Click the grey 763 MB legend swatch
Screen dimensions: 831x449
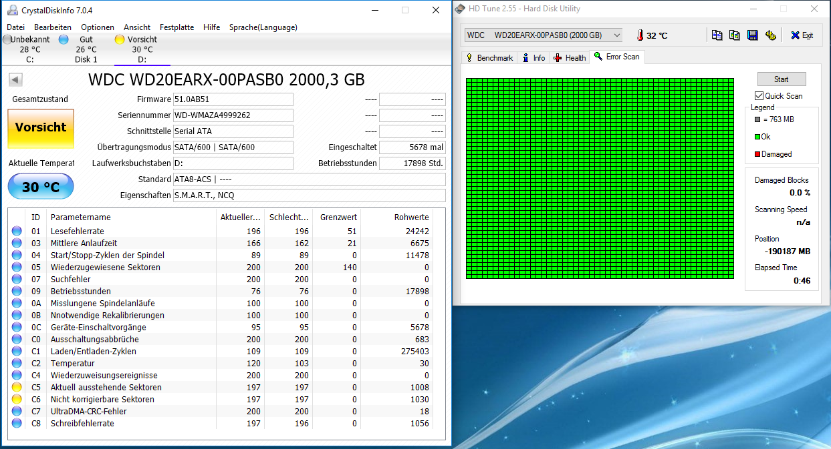tap(757, 119)
